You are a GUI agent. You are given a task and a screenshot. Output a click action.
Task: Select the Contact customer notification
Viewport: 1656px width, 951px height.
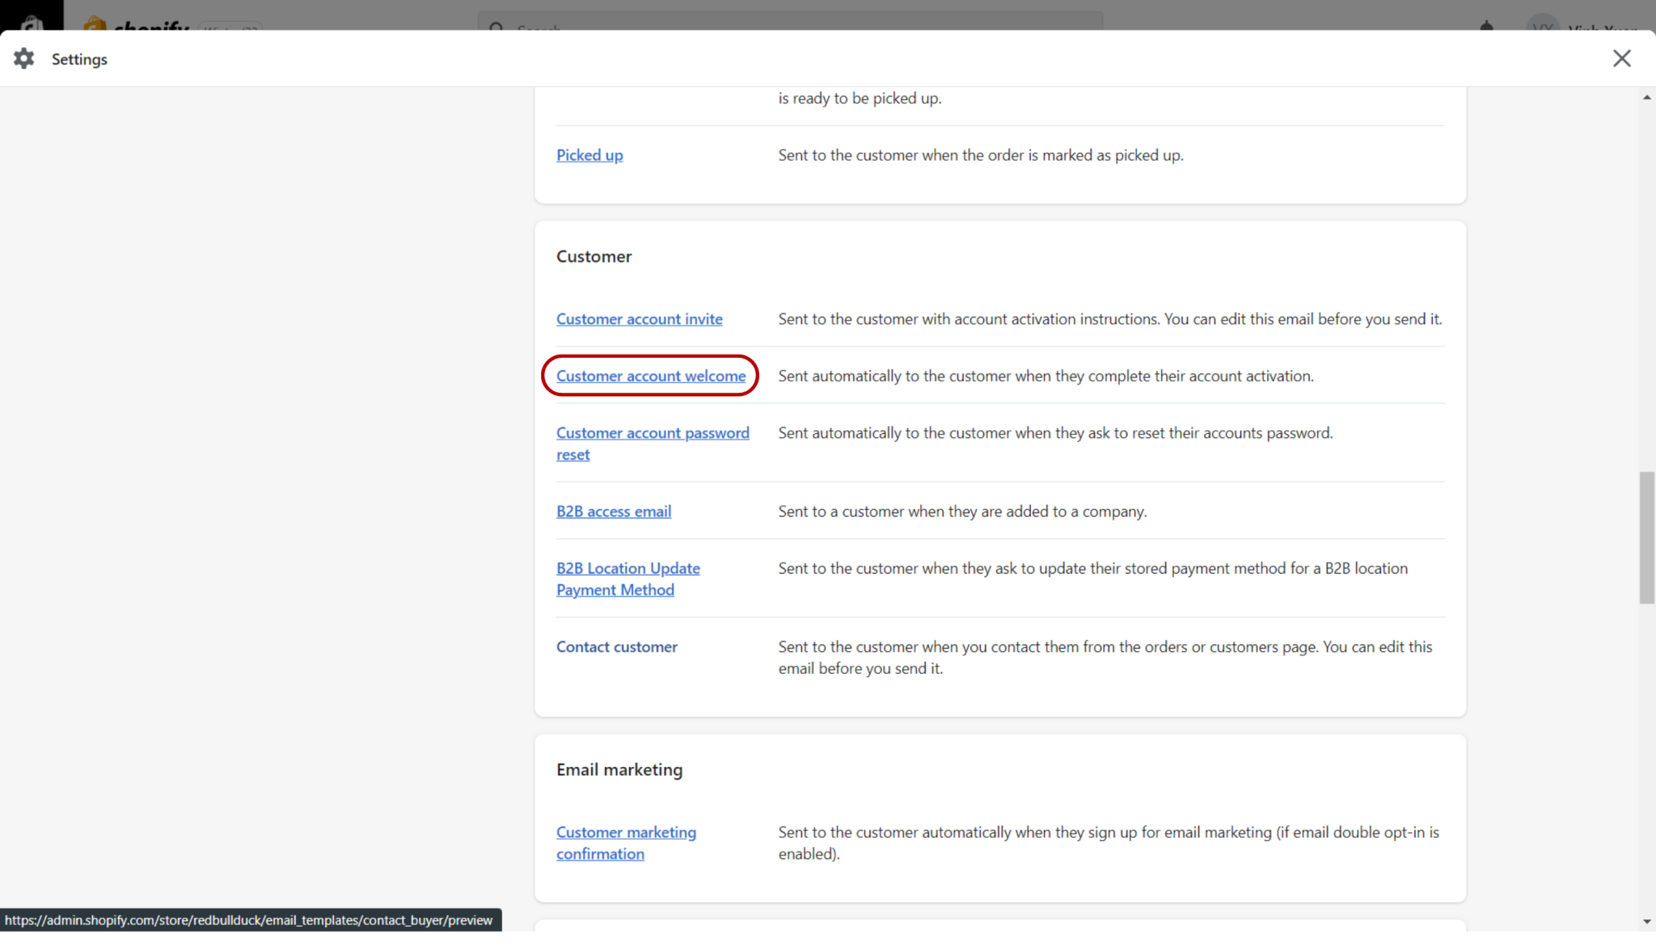616,646
